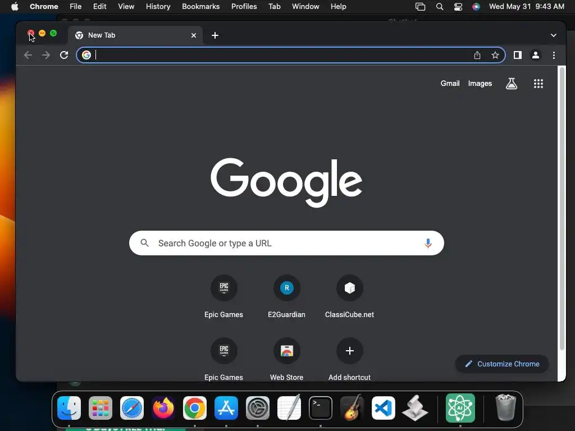Open the Bookmarks menu
Viewport: 575px width, 431px height.
(x=200, y=7)
